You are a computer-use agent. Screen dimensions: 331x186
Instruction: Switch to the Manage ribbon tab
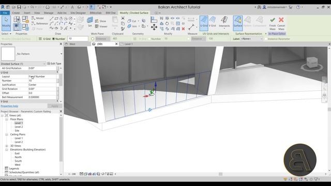[x=49, y=13]
